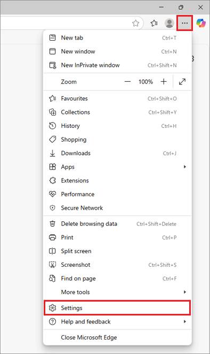Increase zoom with the plus button
This screenshot has width=210, height=354.
(x=164, y=82)
